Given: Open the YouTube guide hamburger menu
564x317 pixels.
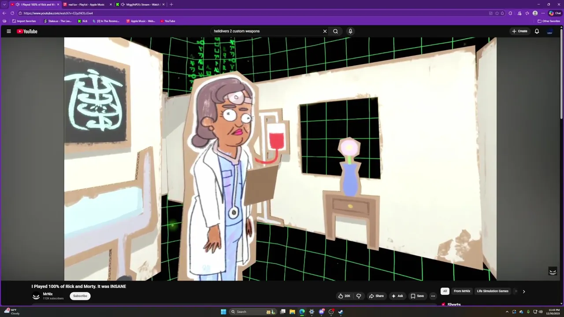Looking at the screenshot, I should click(x=8, y=31).
